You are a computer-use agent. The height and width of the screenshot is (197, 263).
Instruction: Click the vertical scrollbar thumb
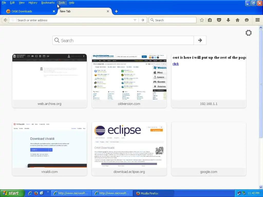click(261, 84)
